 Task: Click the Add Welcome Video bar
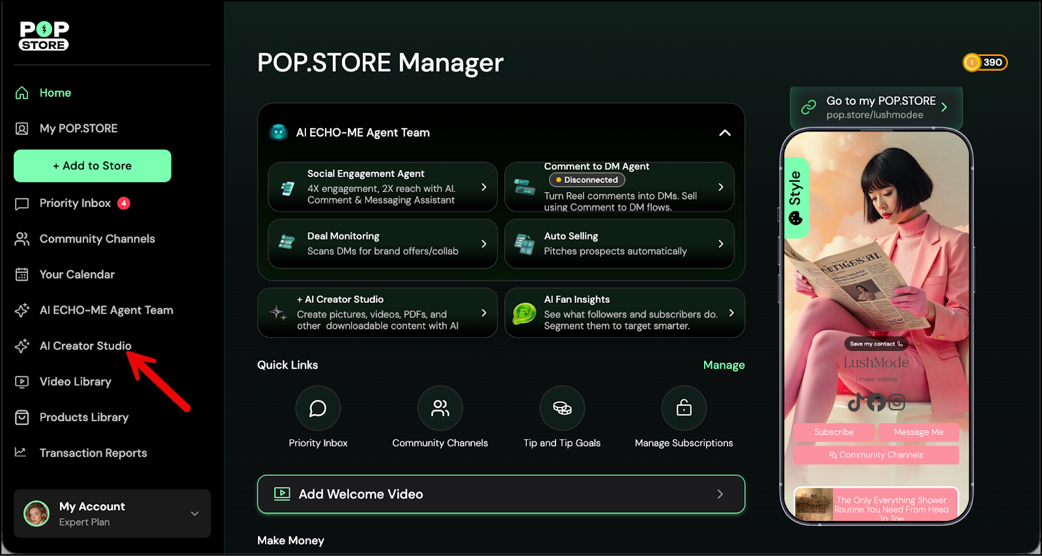pos(501,494)
